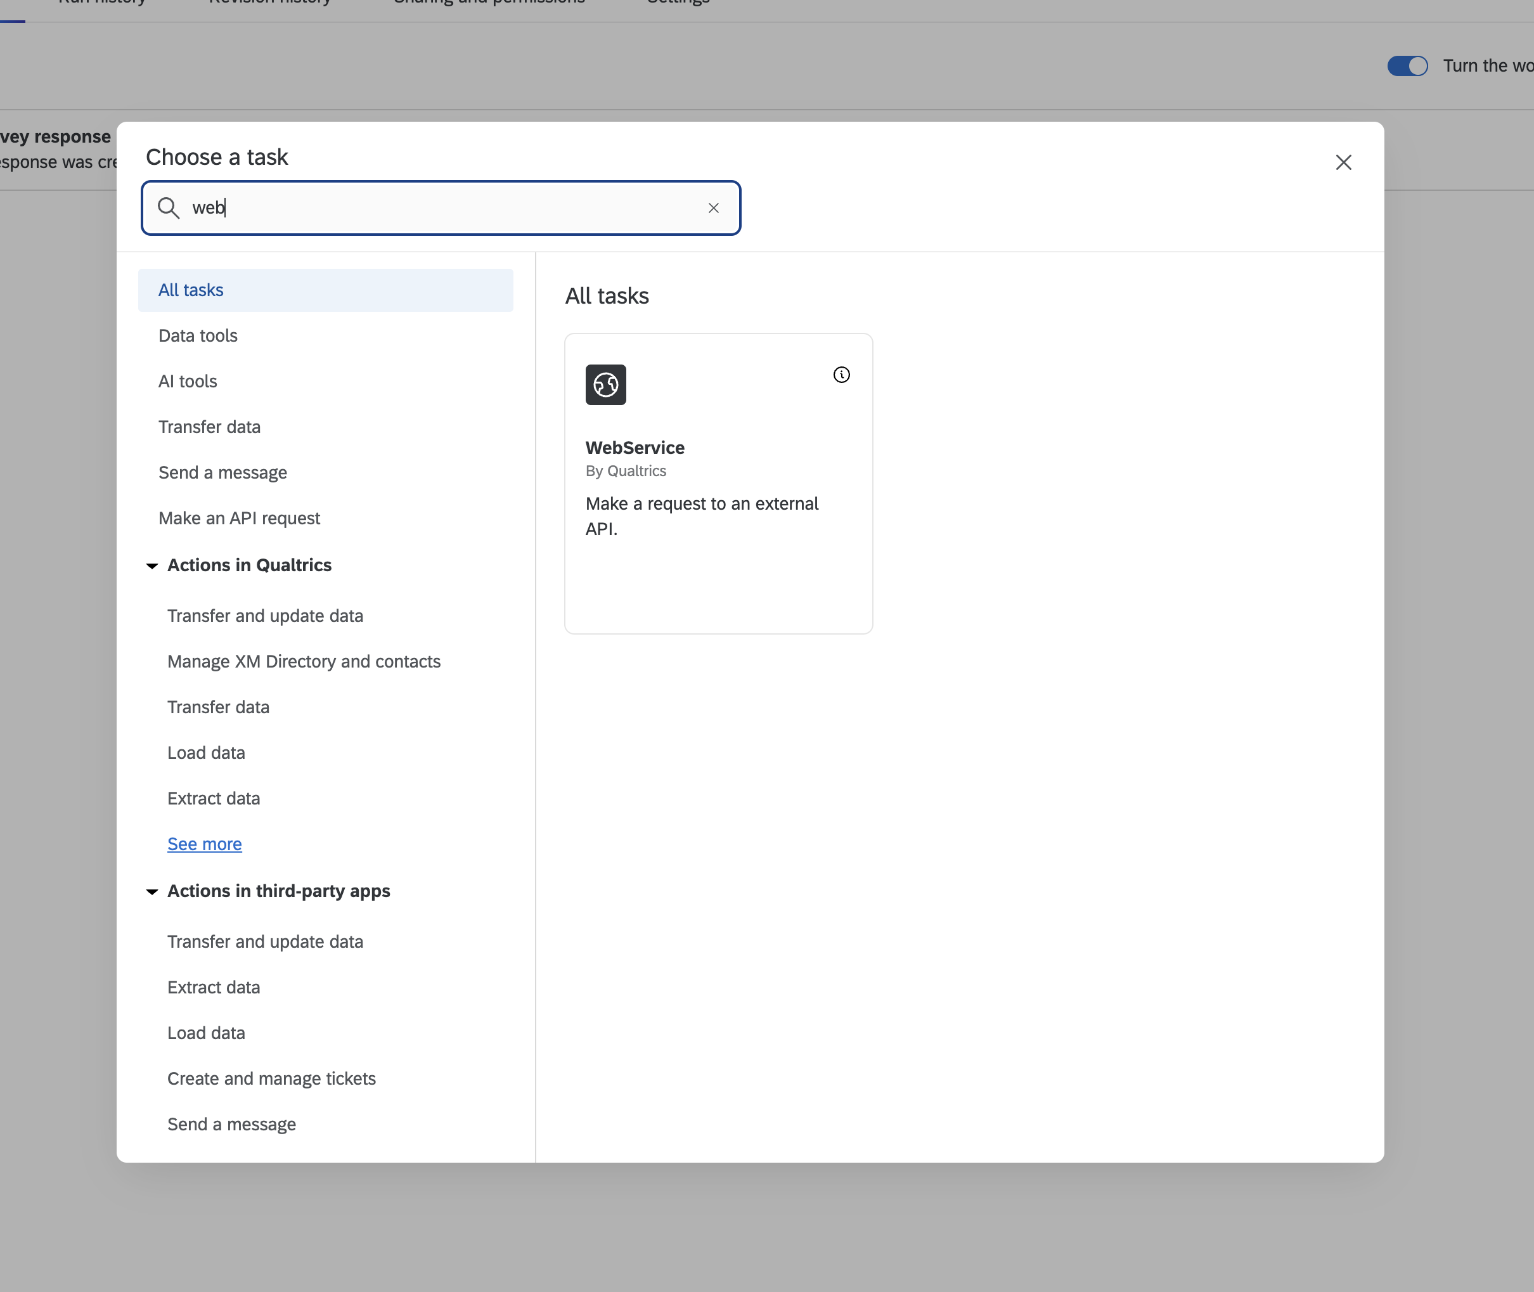
Task: Clear the search field text
Action: 713,208
